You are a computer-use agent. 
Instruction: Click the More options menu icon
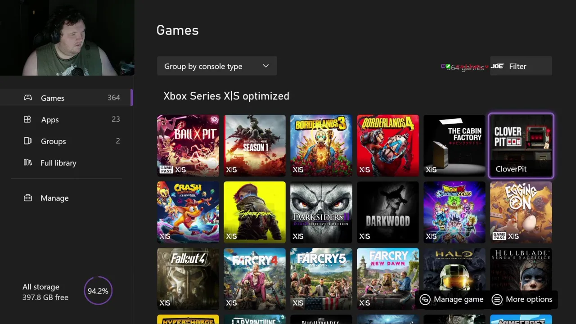click(497, 300)
